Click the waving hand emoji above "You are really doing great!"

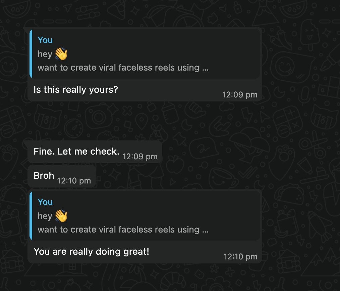pos(61,216)
